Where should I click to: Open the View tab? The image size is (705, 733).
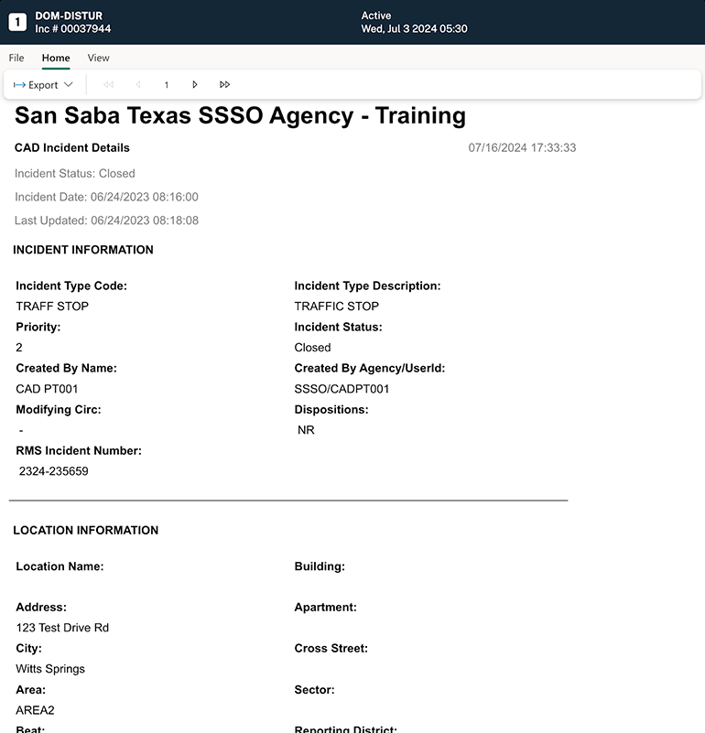tap(99, 58)
